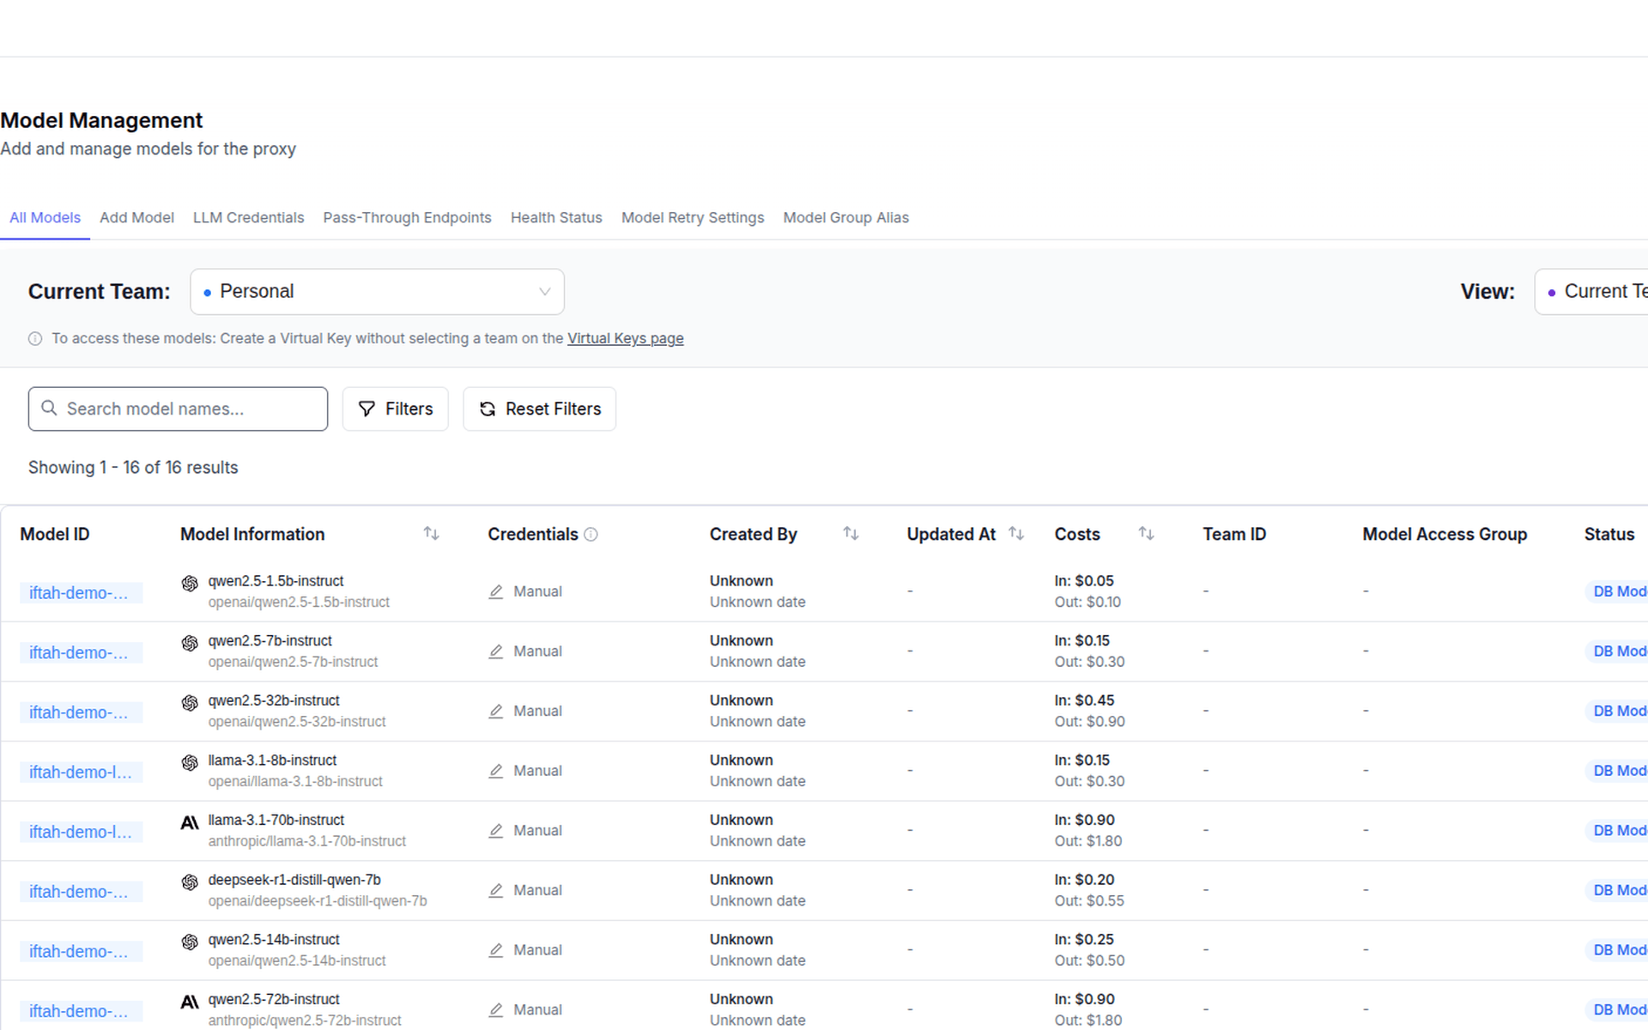
Task: Click the OpenAI logo for qwen2.5-7b-instruct
Action: [190, 643]
